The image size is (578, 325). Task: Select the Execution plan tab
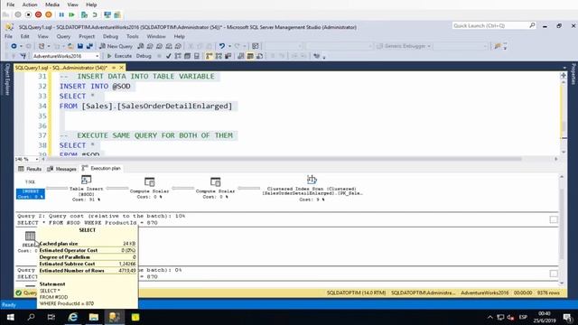tap(101, 169)
